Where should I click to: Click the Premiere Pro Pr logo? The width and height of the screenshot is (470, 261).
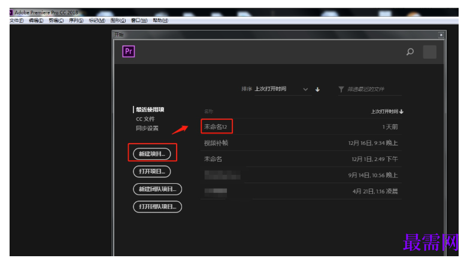tap(129, 51)
